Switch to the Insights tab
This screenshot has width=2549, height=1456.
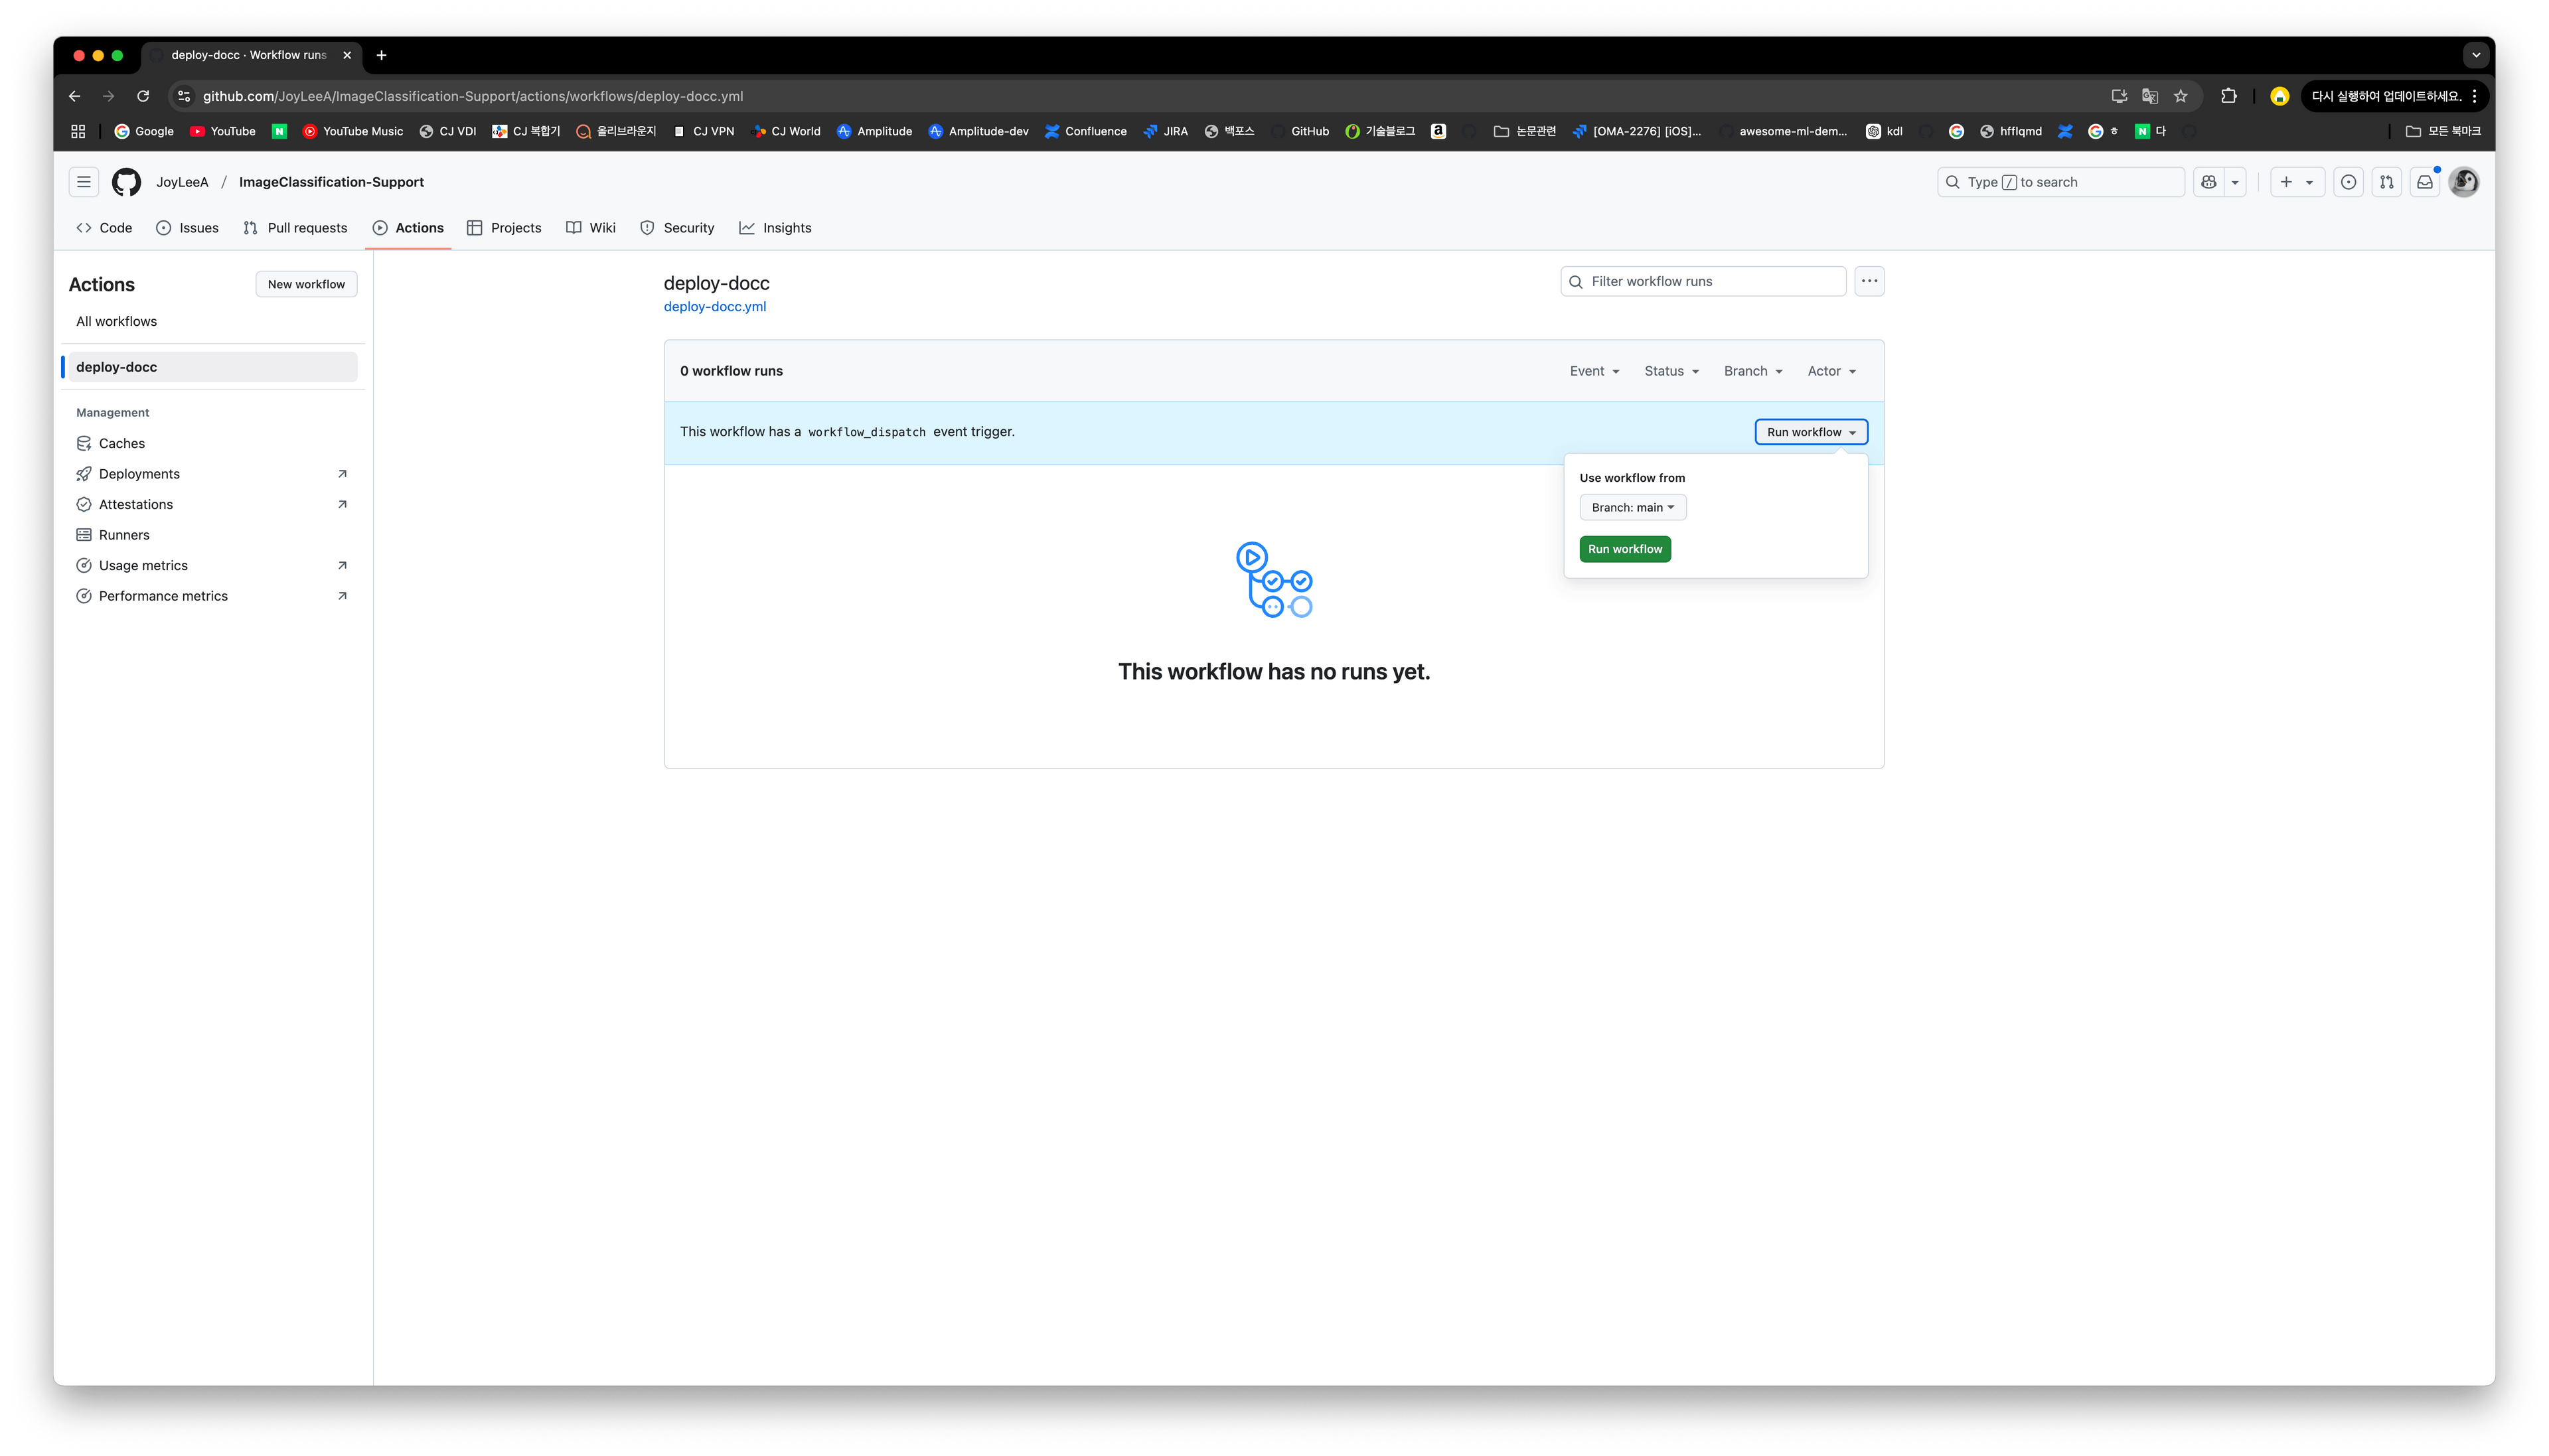pyautogui.click(x=787, y=227)
